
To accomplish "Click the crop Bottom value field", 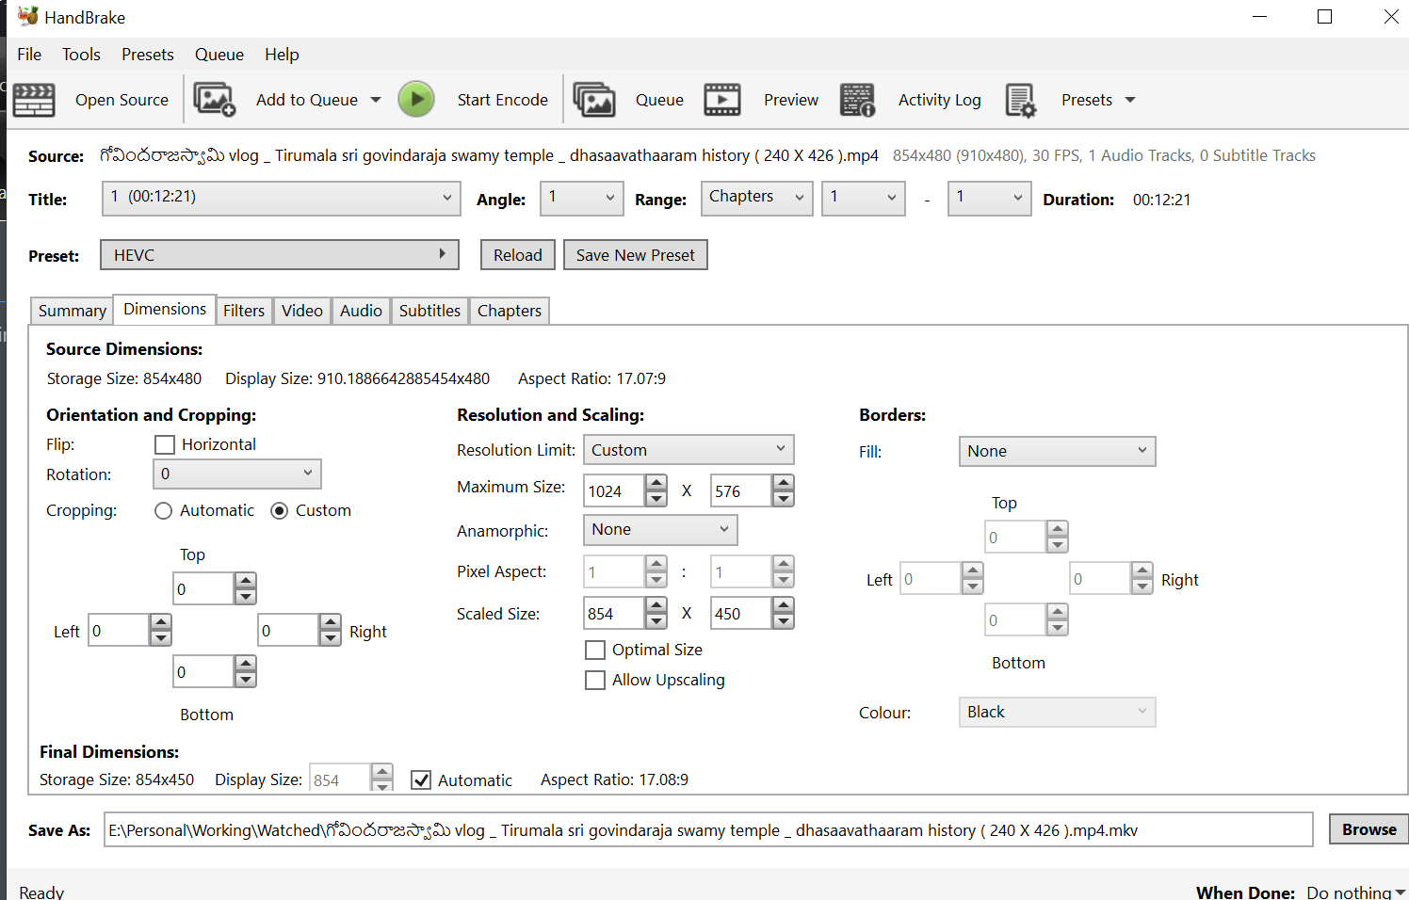I will point(203,672).
